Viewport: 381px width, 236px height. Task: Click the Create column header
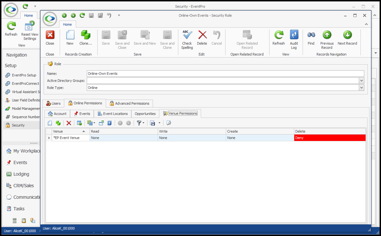point(260,131)
